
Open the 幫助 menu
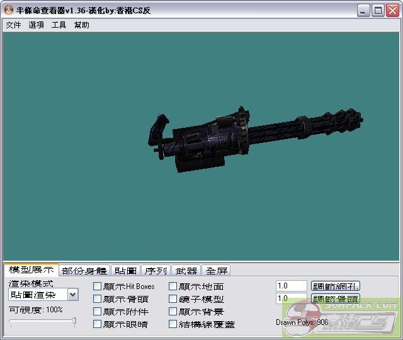(x=81, y=25)
